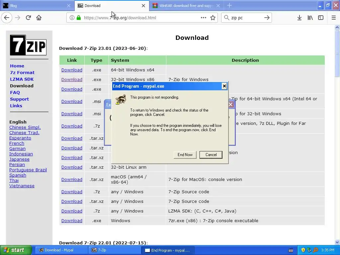Click the taskbar clock showing 3:35 PM
This screenshot has height=255, width=340.
pyautogui.click(x=328, y=250)
